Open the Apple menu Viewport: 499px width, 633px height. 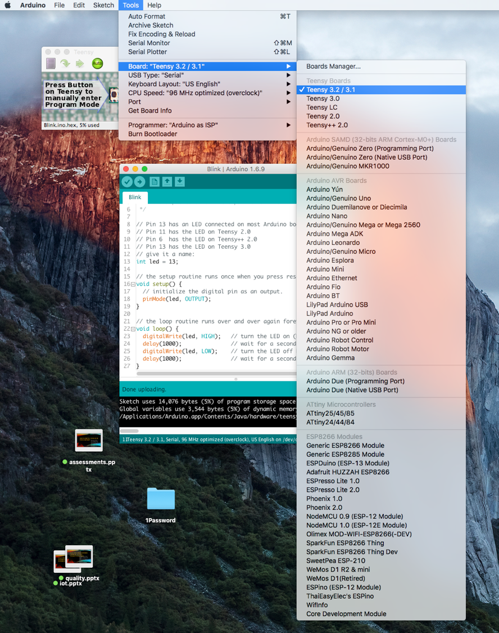point(8,5)
